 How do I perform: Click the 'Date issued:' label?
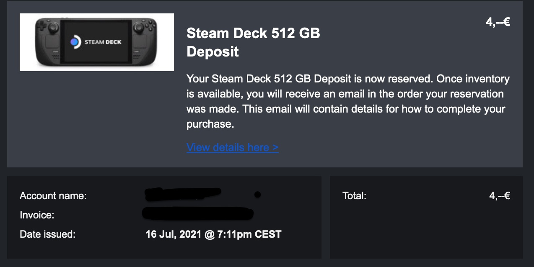coord(47,234)
